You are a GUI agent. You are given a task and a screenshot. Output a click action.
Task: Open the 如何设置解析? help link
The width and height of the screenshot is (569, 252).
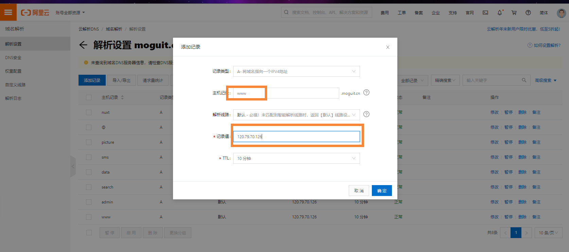[x=544, y=45]
